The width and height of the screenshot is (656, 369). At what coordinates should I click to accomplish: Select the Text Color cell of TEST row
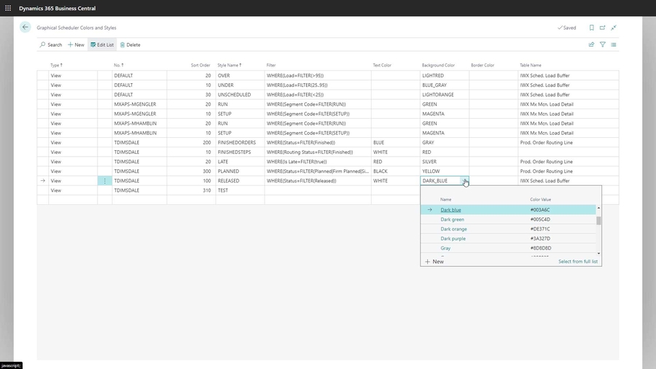click(x=395, y=190)
